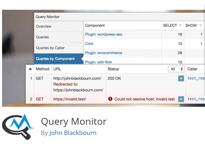Select the Queries by Caller tab

pos(59,48)
